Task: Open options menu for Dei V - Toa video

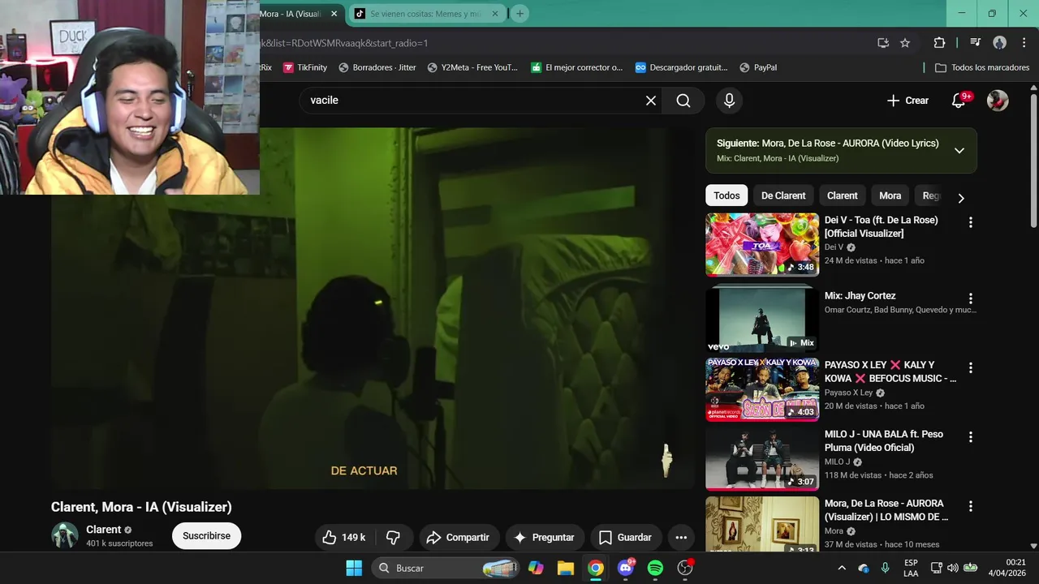Action: coord(970,222)
